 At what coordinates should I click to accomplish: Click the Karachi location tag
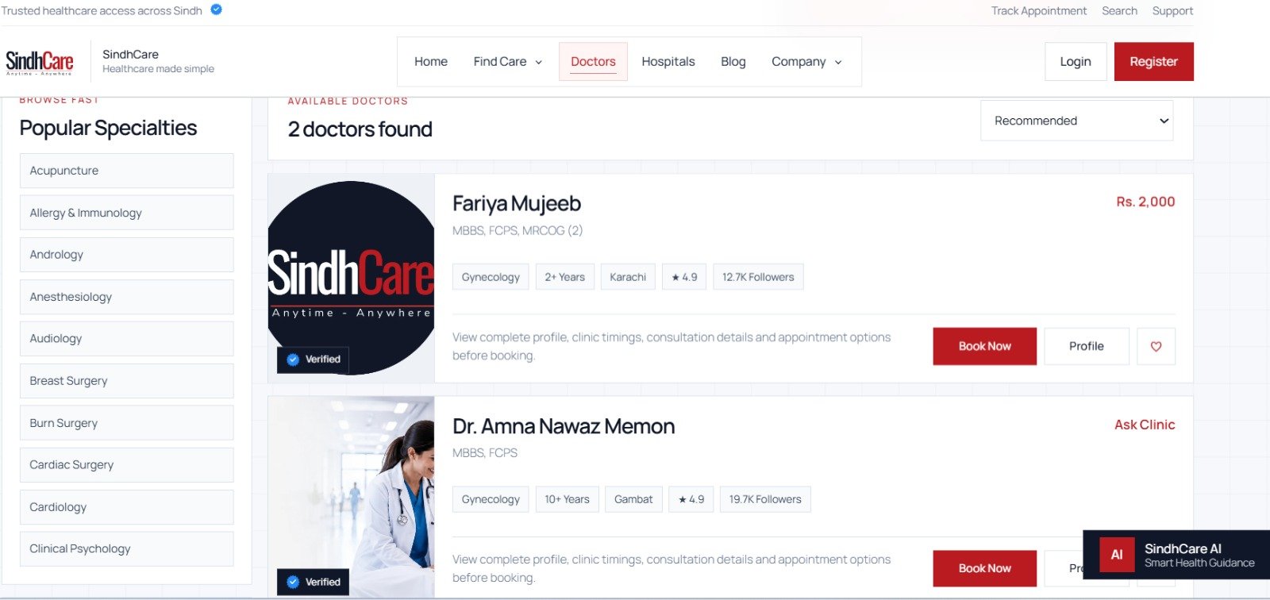628,277
